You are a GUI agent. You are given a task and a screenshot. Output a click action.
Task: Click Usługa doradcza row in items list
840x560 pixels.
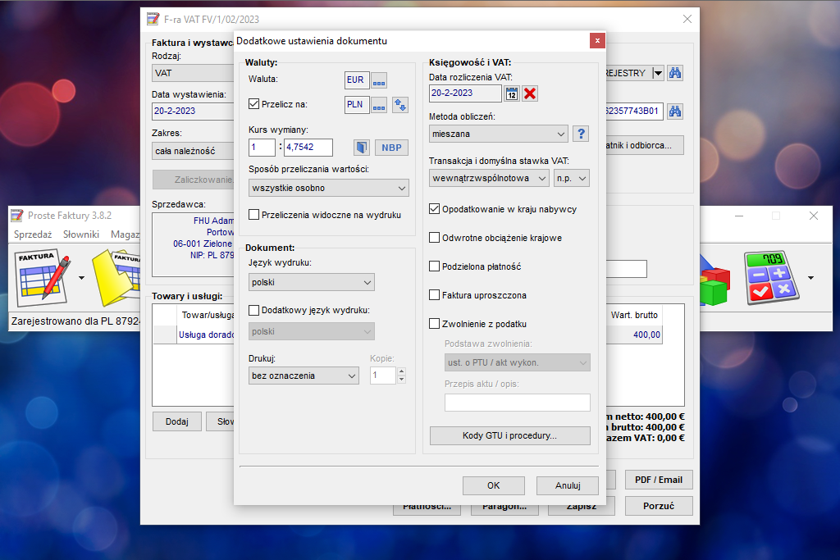point(206,335)
